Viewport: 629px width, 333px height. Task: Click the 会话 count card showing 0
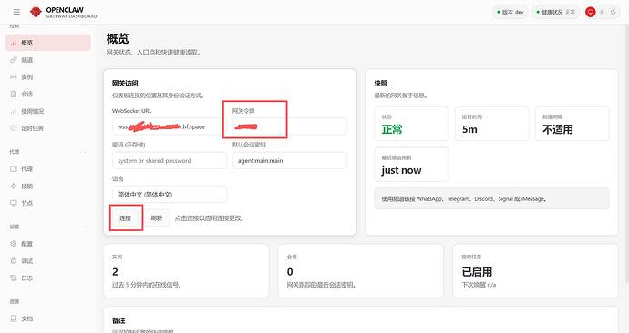361,271
